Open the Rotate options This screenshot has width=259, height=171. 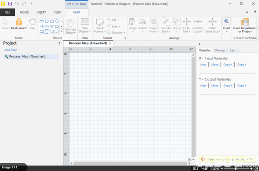click(x=143, y=25)
